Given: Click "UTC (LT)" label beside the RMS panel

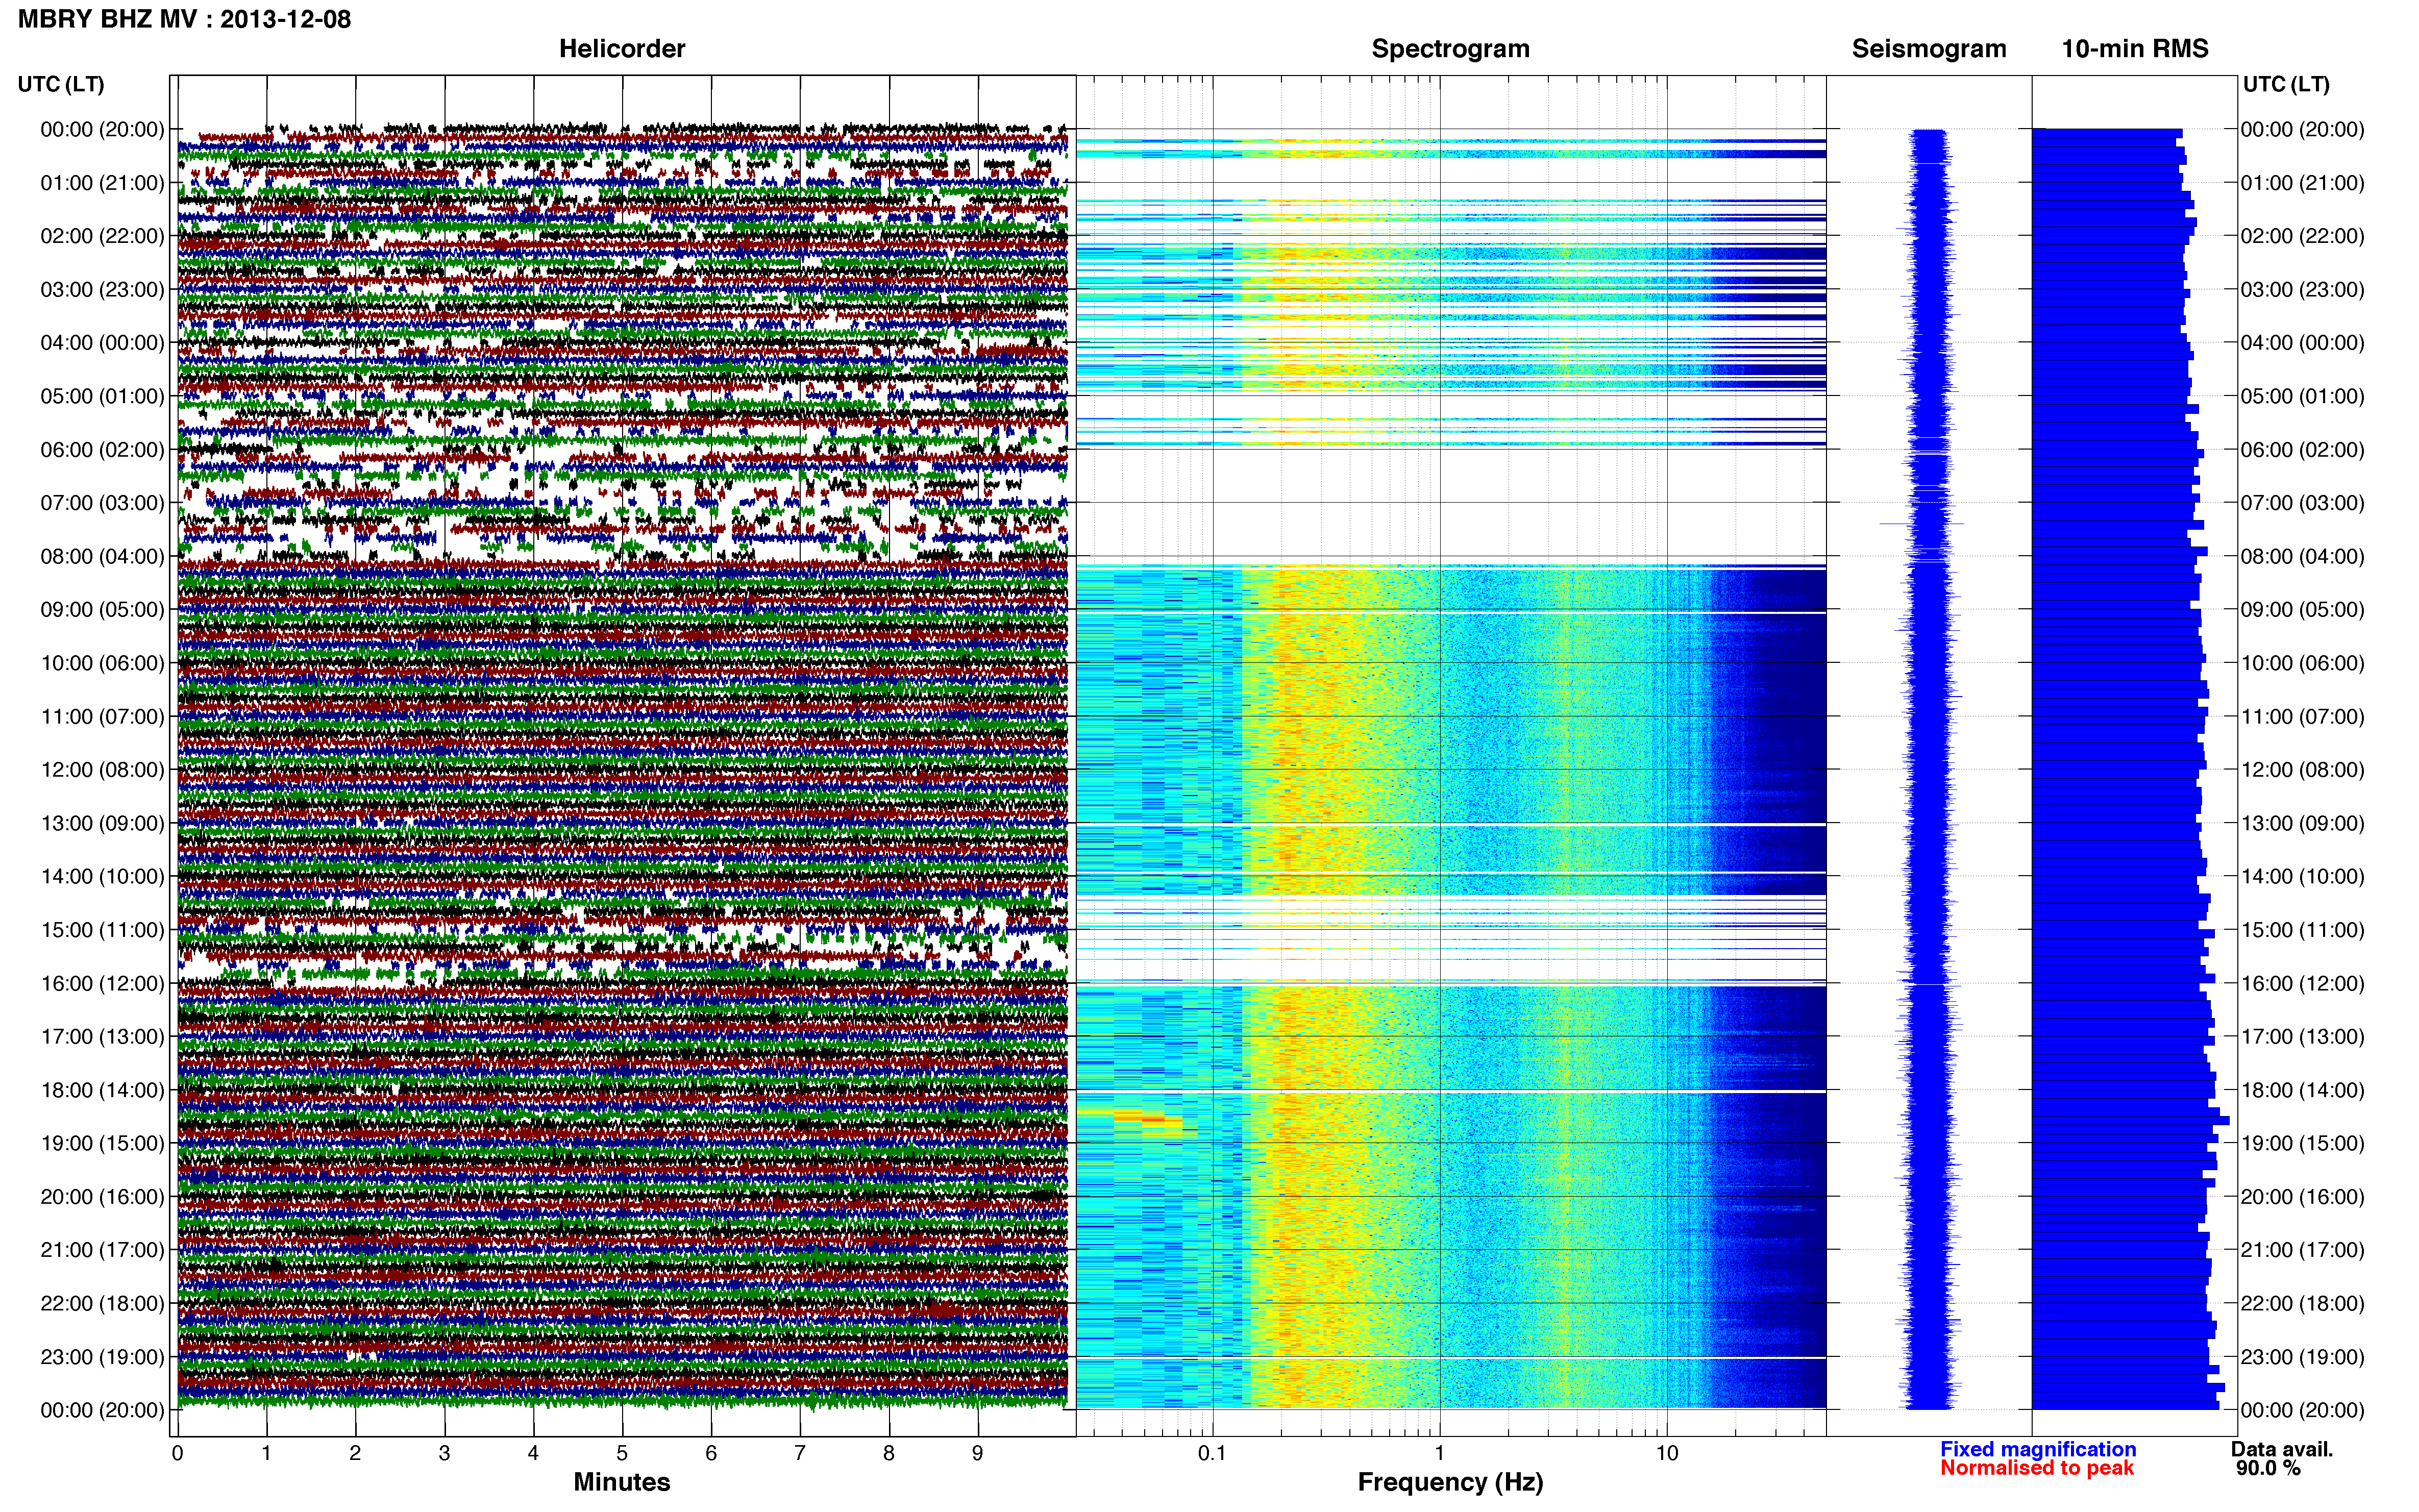Looking at the screenshot, I should pos(2286,84).
